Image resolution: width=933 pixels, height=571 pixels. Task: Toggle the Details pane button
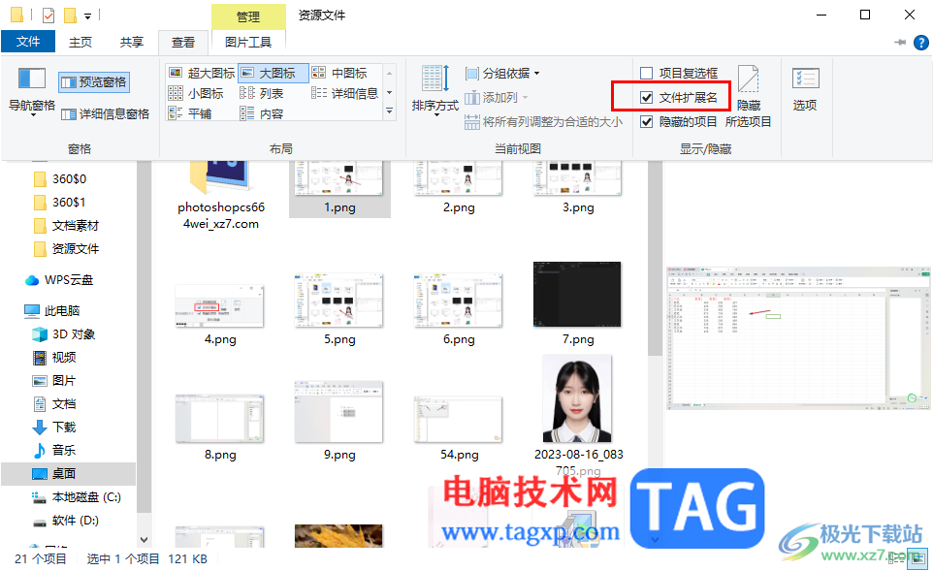coord(106,113)
